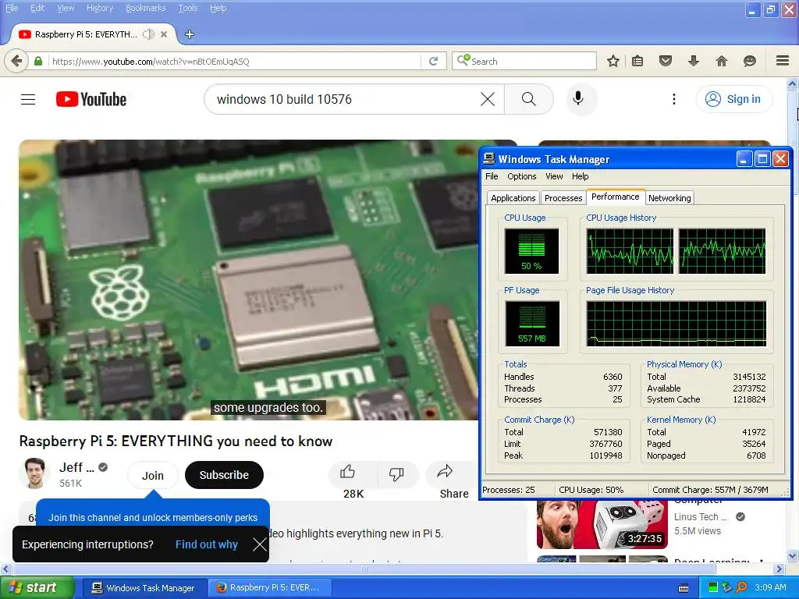799x599 pixels.
Task: Open the Firefox History menu
Action: [99, 8]
